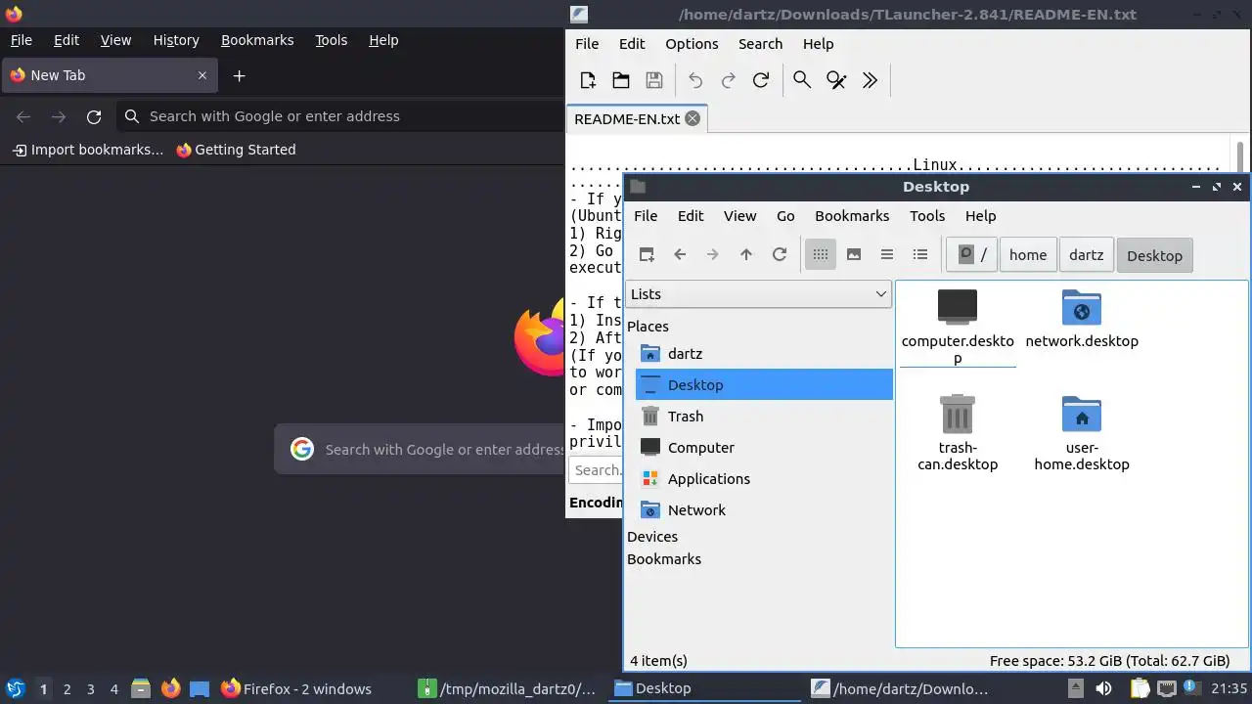The height and width of the screenshot is (704, 1252).
Task: Switch to workspace 2 on the taskbar
Action: pos(67,689)
